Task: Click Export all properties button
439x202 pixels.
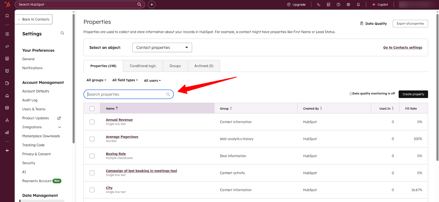Action: [410, 24]
